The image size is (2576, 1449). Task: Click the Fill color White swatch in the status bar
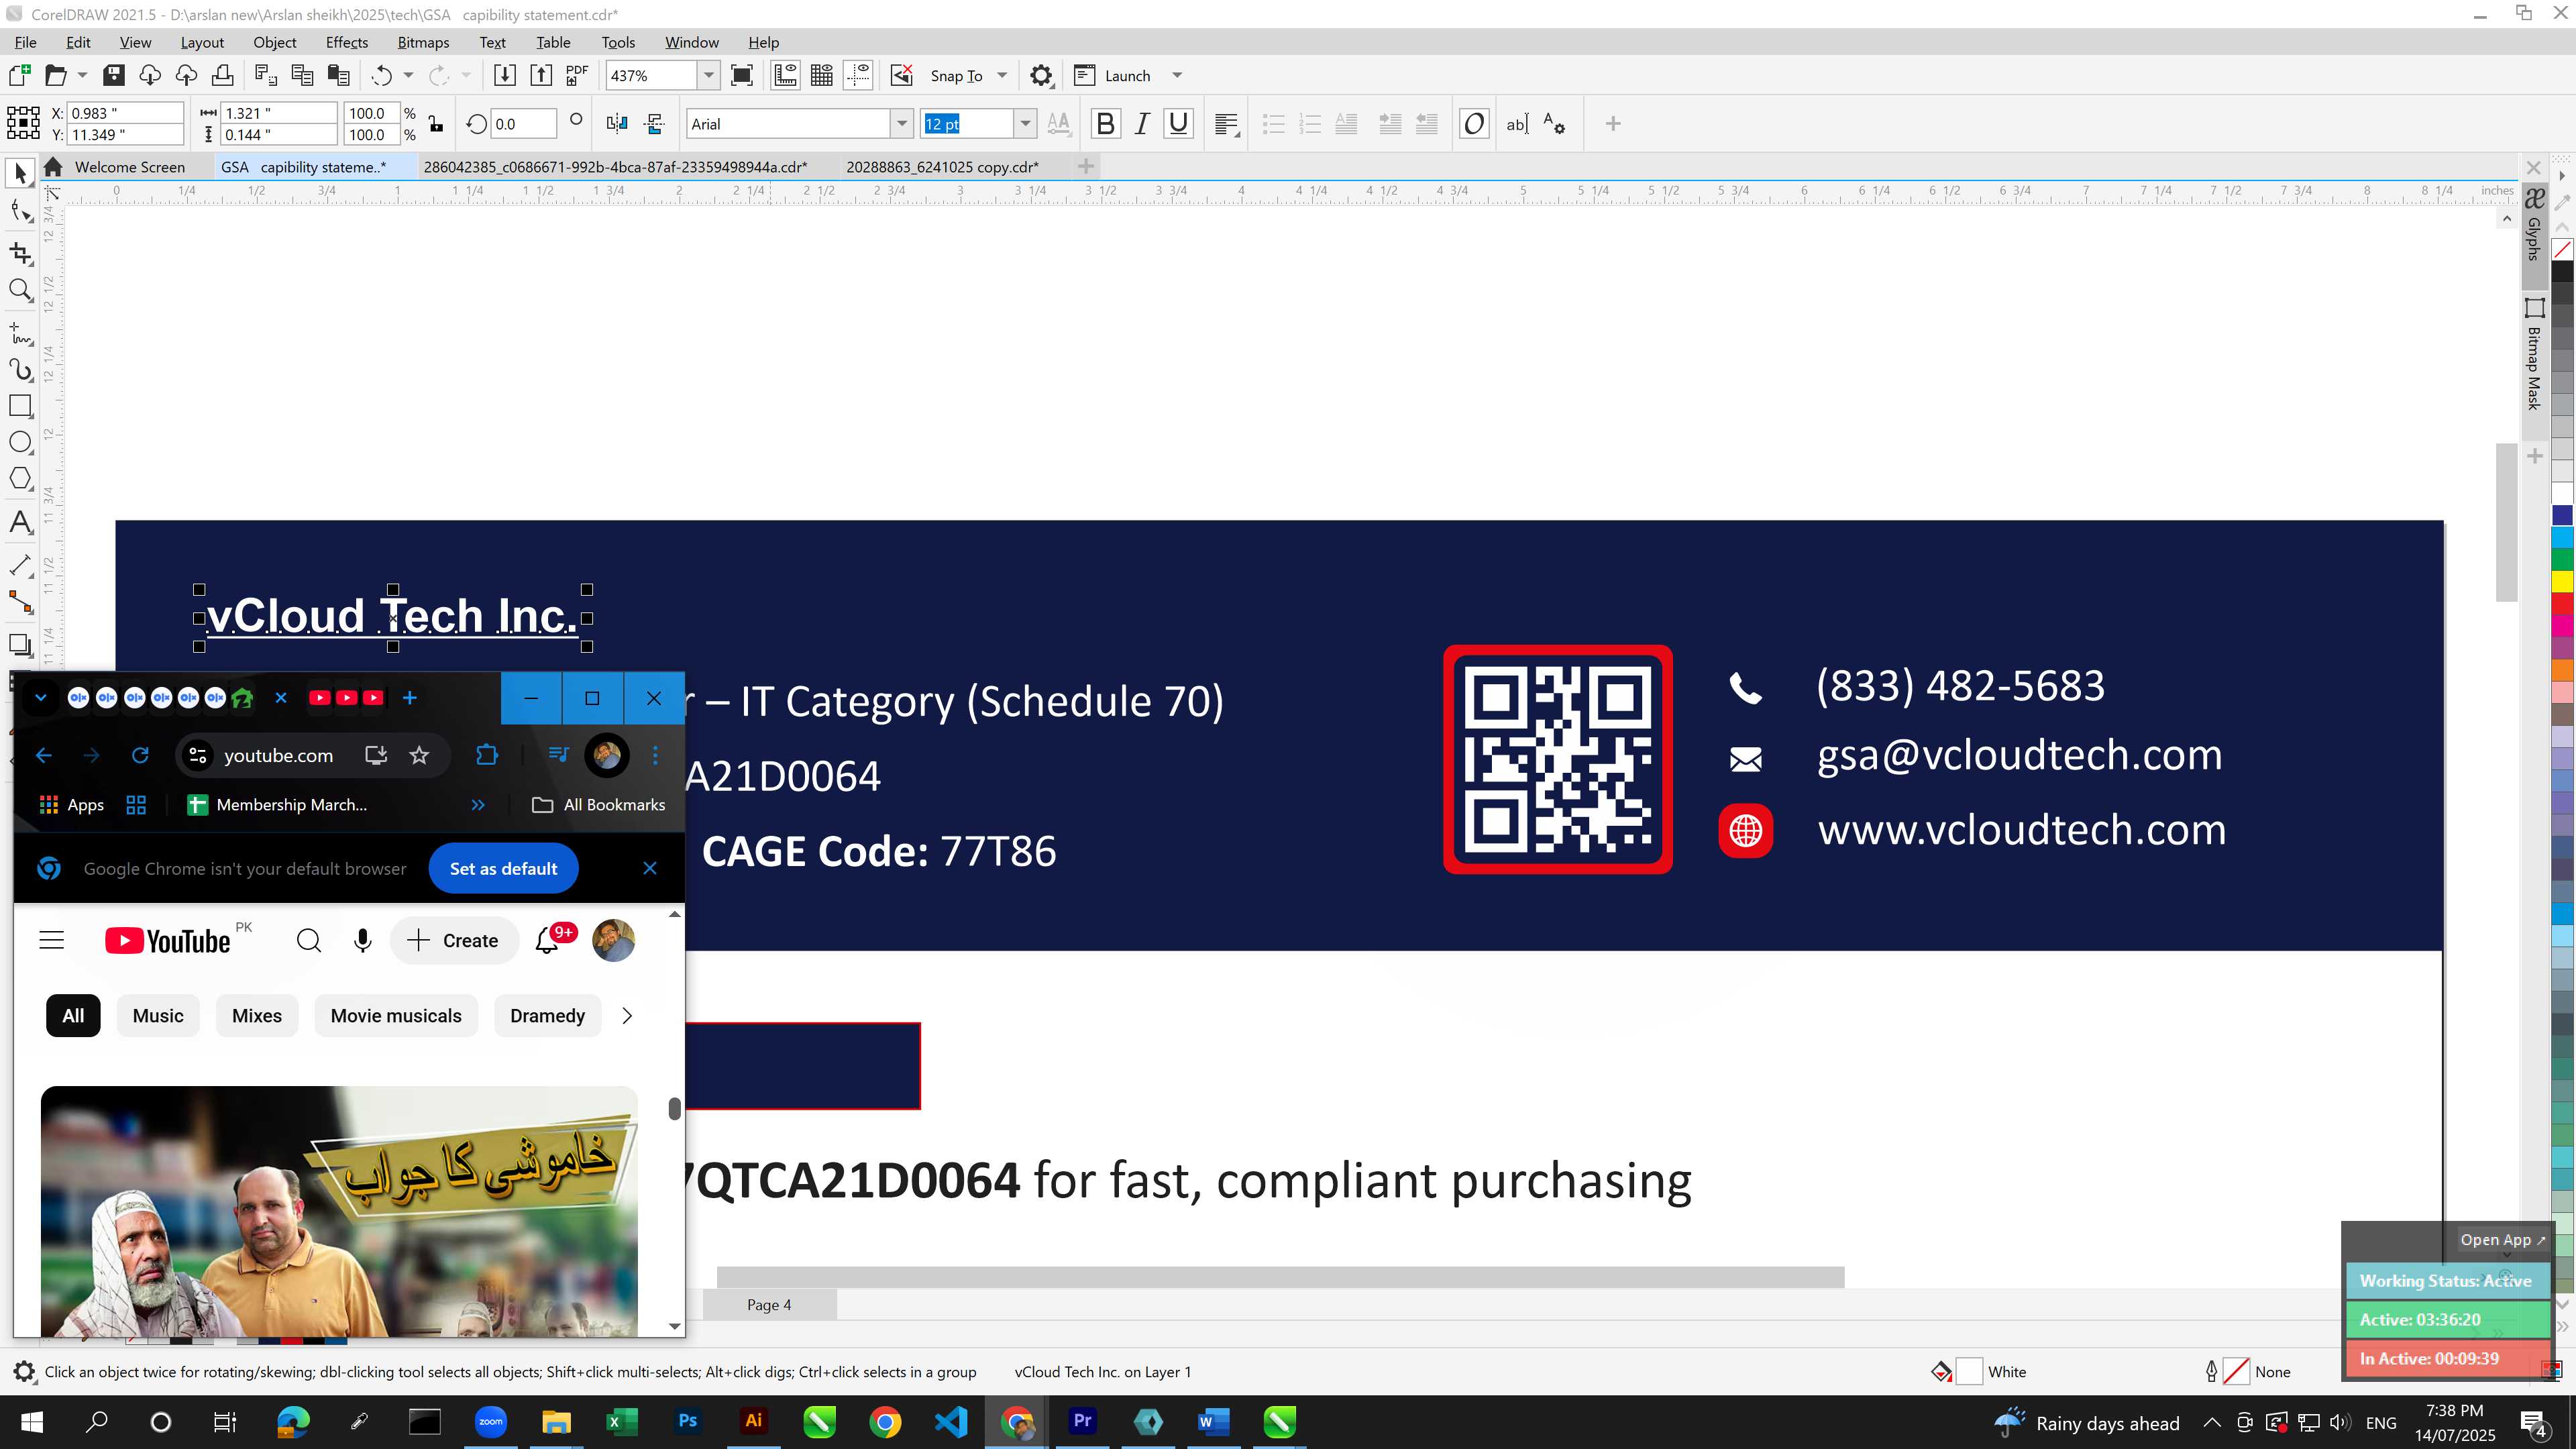coord(1968,1372)
